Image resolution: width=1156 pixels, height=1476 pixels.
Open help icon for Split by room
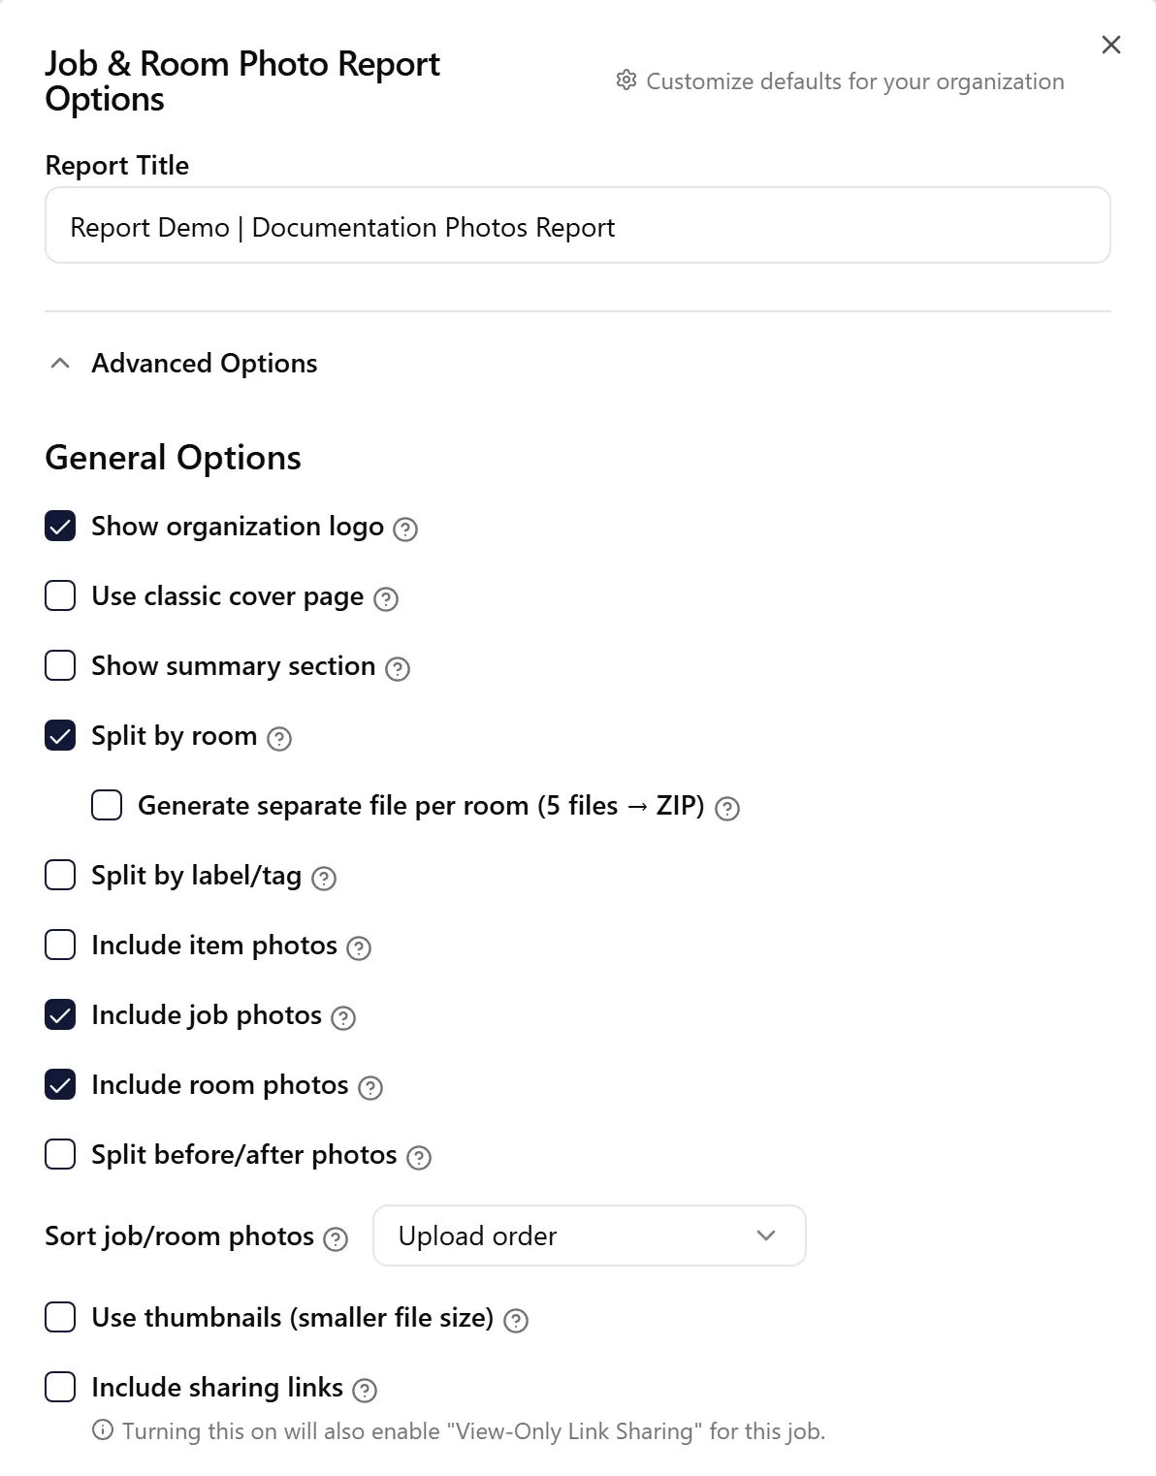click(279, 739)
